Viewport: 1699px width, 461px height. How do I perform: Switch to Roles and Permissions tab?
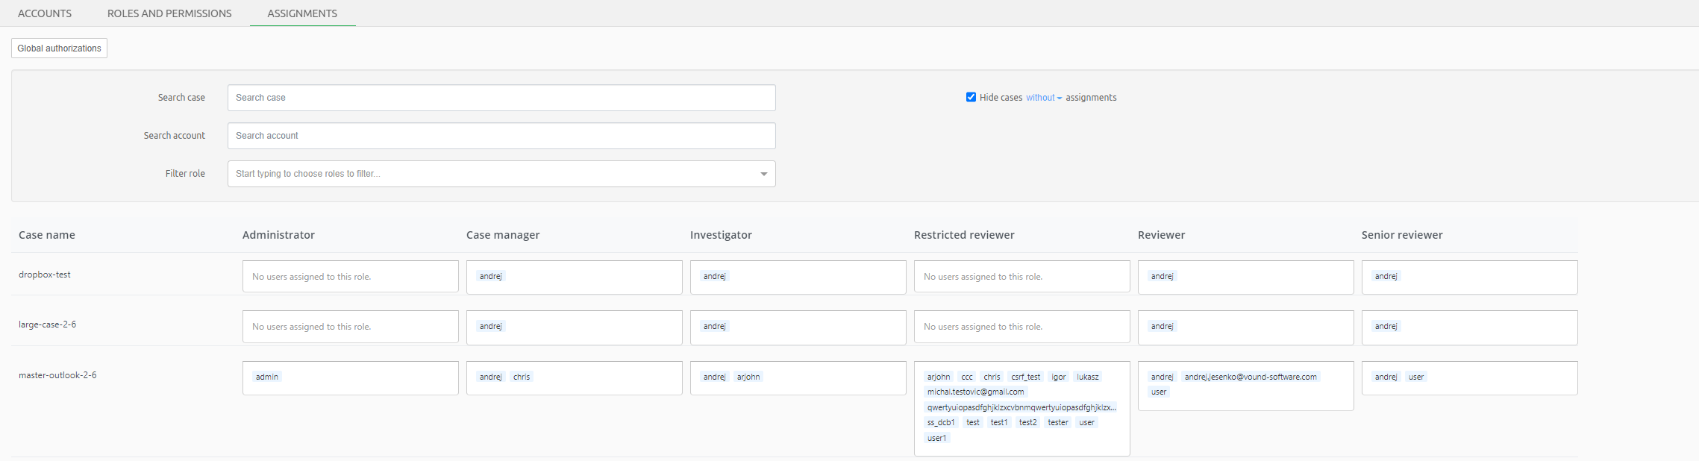[169, 13]
